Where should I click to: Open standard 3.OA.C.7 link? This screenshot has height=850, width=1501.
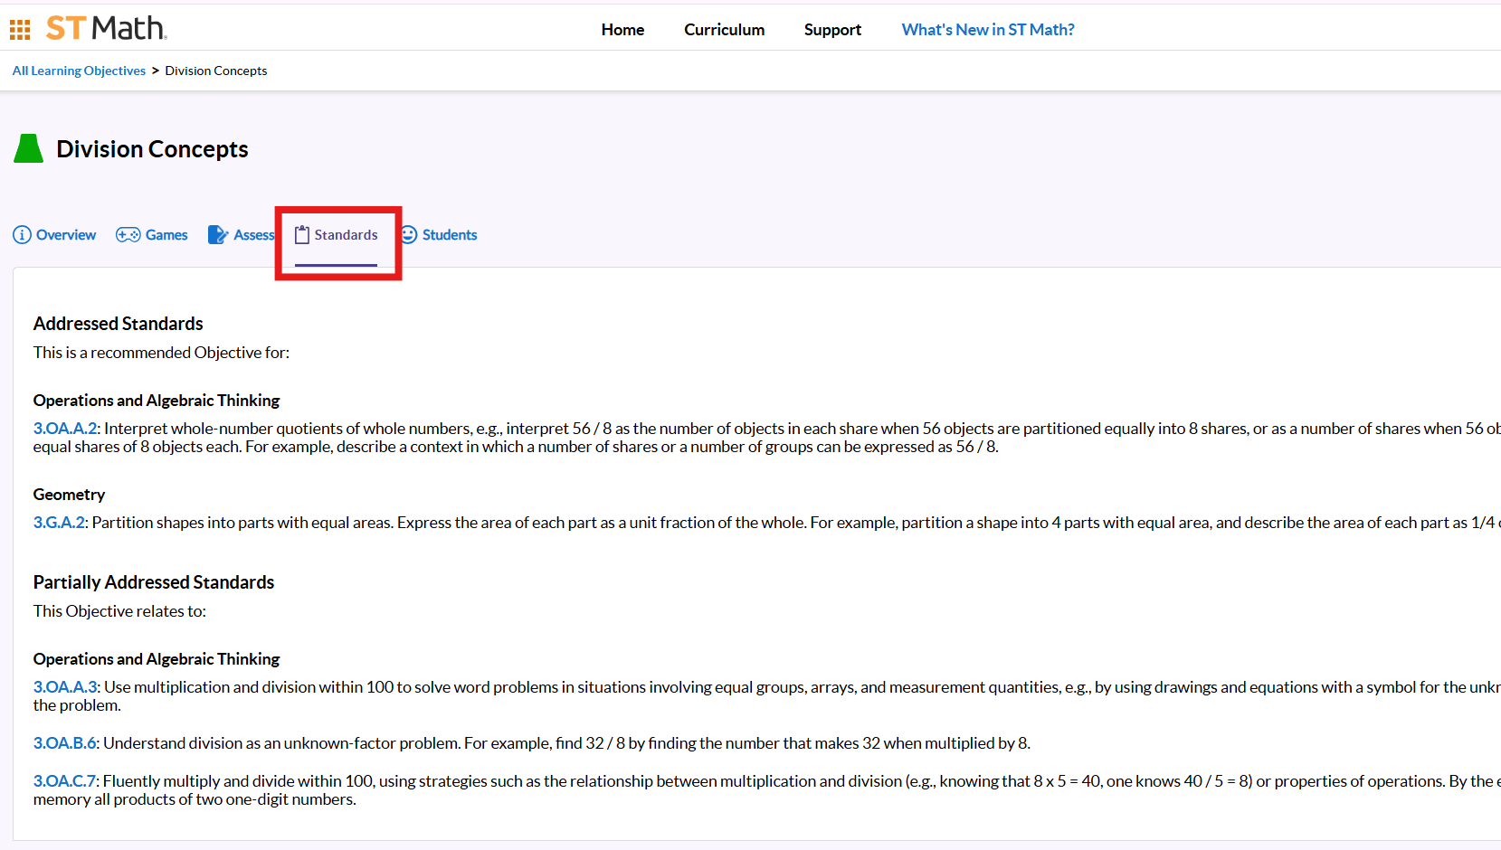point(64,781)
